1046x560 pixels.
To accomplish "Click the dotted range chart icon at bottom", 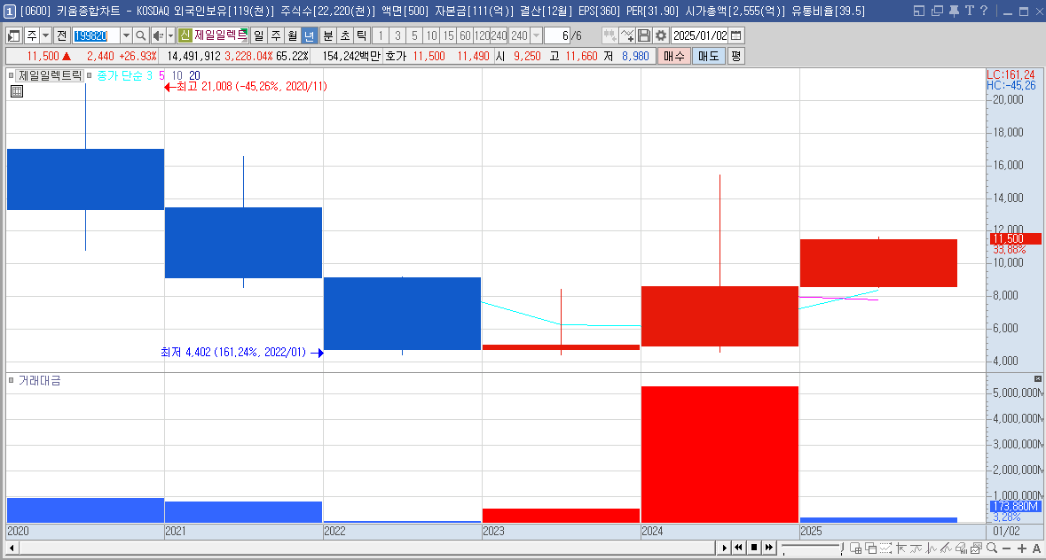I will (886, 548).
